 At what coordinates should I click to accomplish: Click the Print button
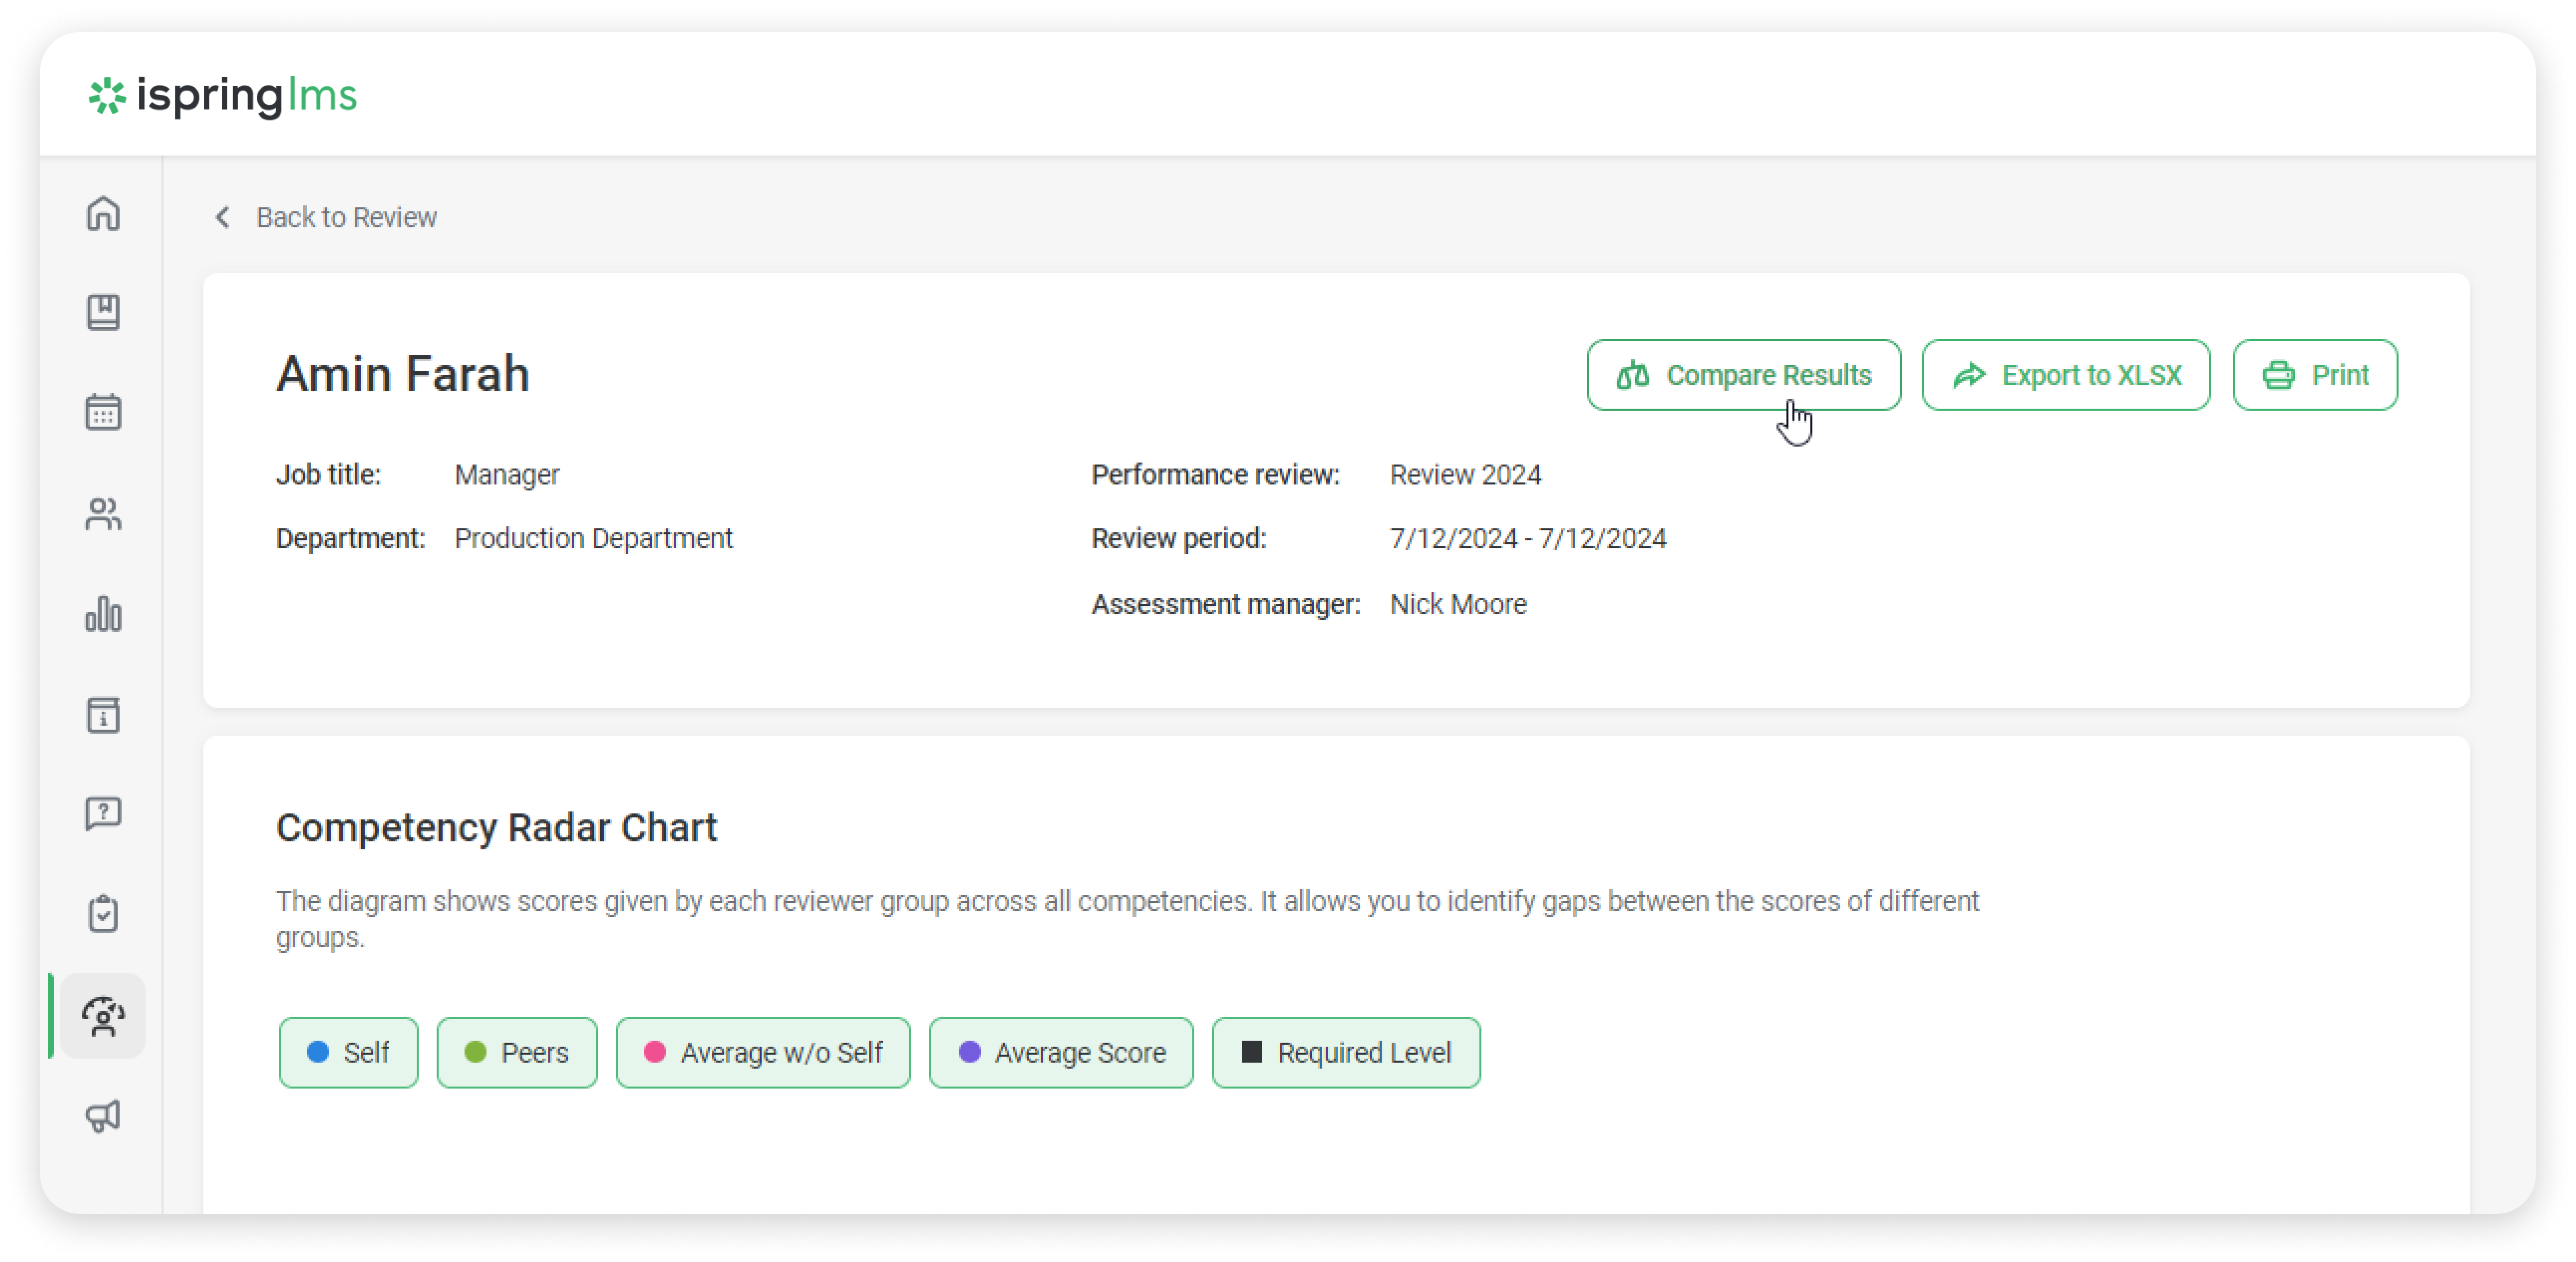click(x=2315, y=375)
